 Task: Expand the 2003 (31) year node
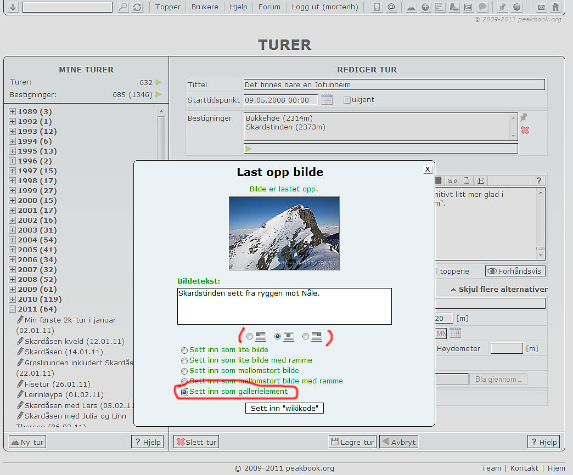tap(12, 230)
